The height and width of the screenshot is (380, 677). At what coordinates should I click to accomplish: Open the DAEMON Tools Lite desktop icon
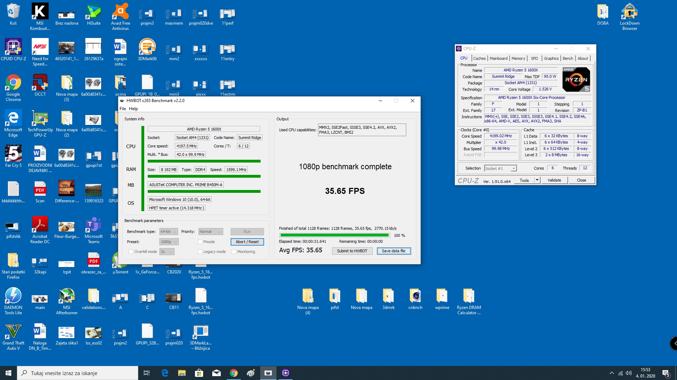(13, 301)
